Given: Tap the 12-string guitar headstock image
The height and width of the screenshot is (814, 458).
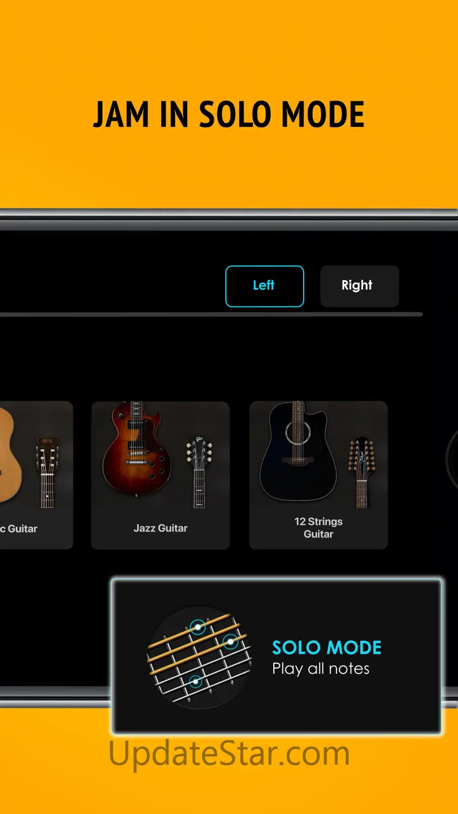Looking at the screenshot, I should [361, 473].
